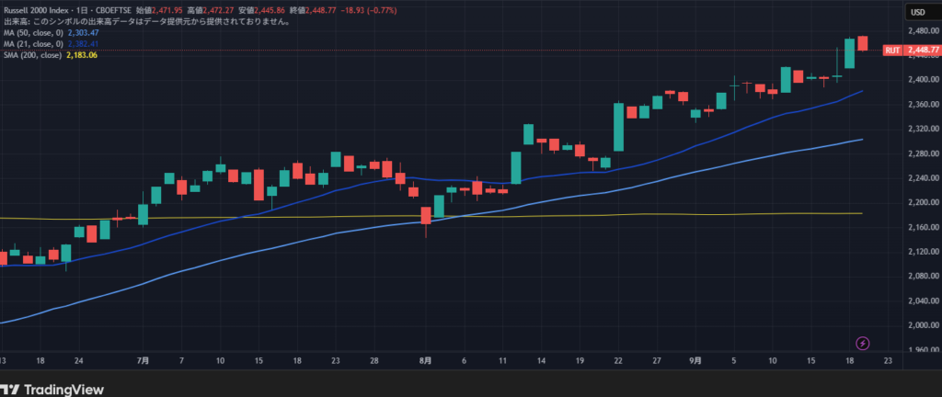Click the yellow 2,183.06 SMA value
942x397 pixels.
82,55
